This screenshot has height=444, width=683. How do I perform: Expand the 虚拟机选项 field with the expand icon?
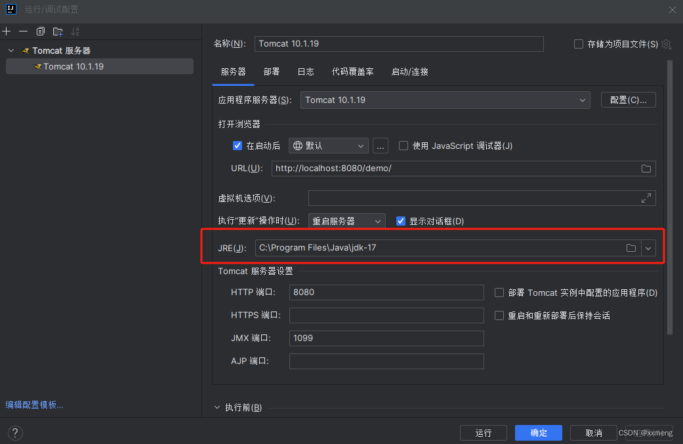pyautogui.click(x=646, y=198)
